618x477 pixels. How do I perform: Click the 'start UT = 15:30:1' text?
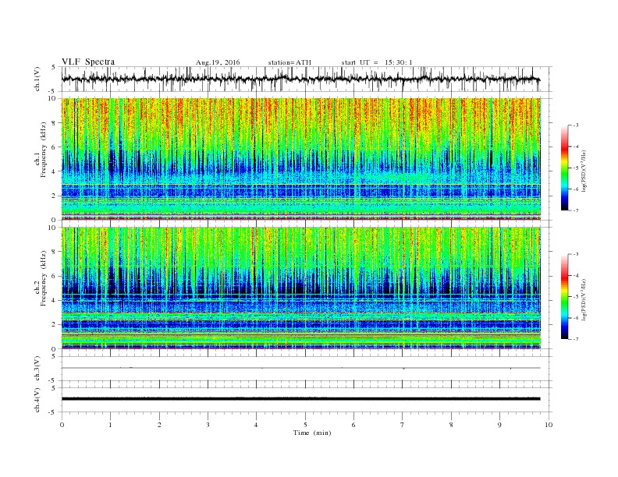pos(377,62)
